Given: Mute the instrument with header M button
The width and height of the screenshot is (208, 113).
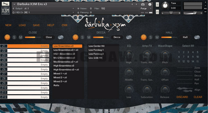Looking at the screenshot, I should coord(157,12).
